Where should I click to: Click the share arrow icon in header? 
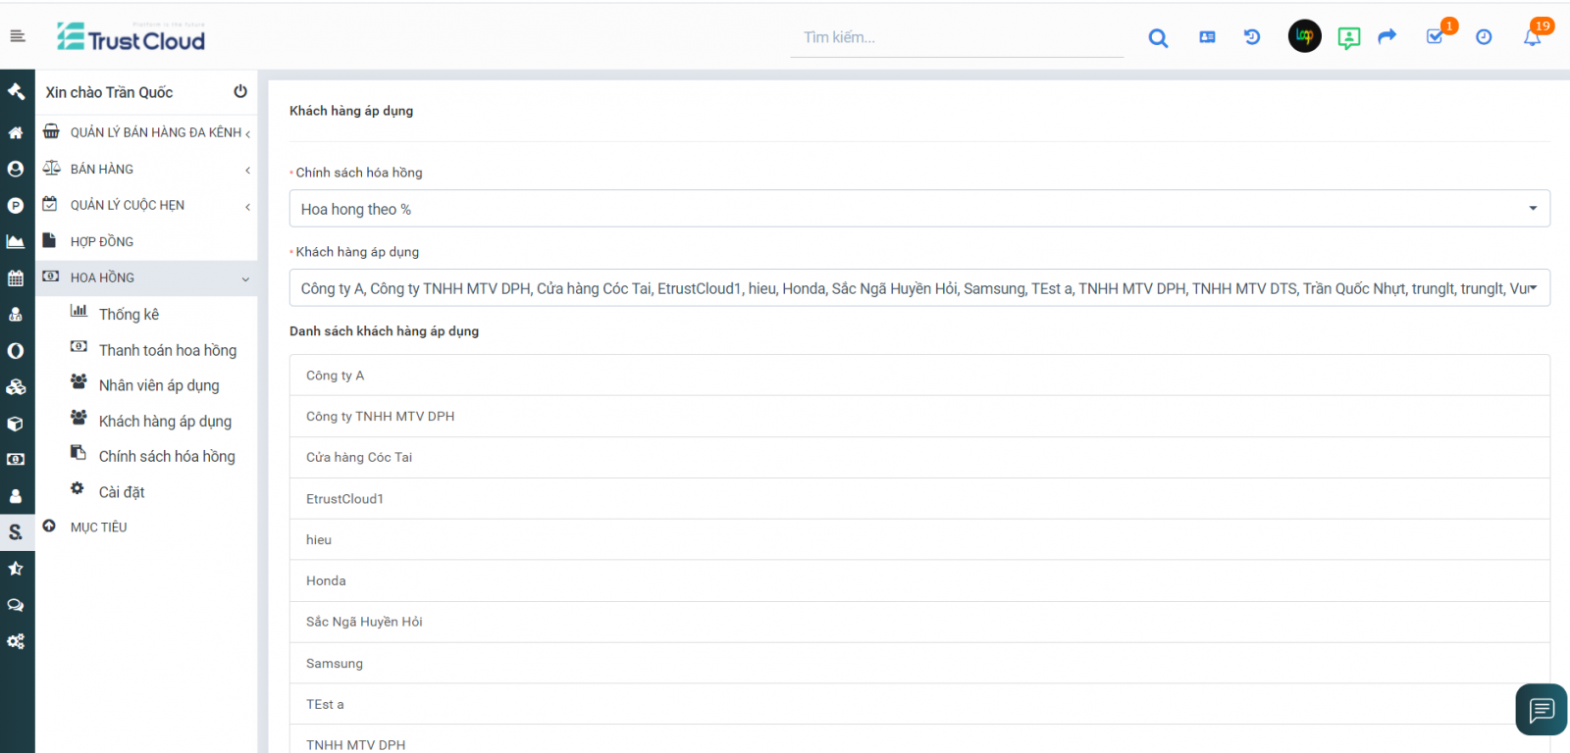1387,37
